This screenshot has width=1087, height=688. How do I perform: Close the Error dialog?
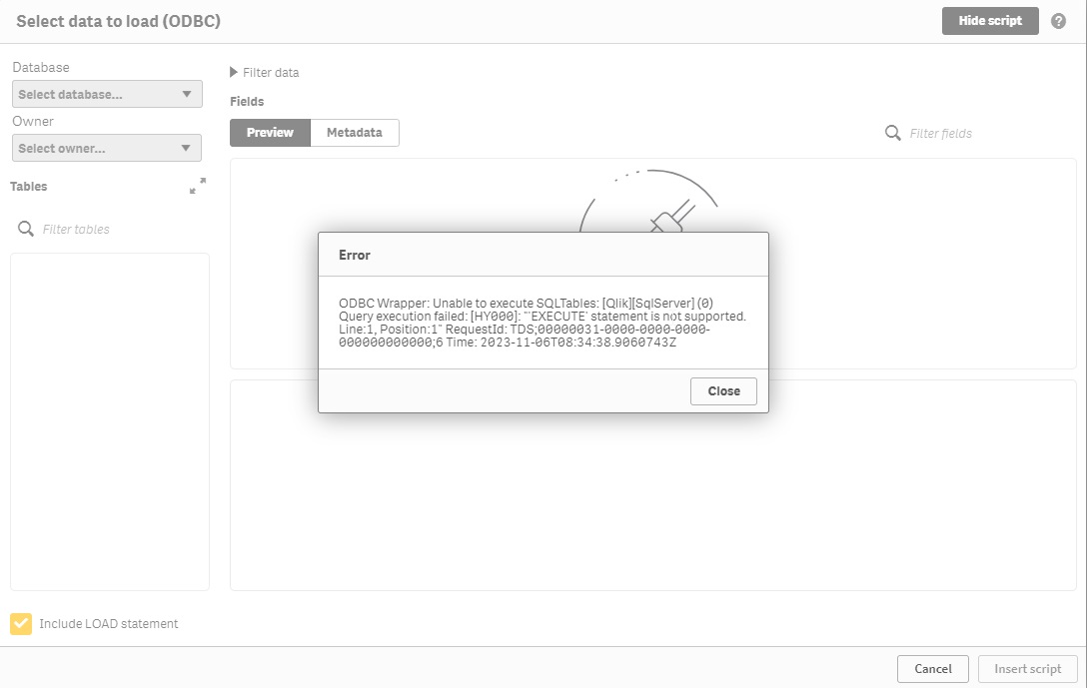[x=723, y=391]
